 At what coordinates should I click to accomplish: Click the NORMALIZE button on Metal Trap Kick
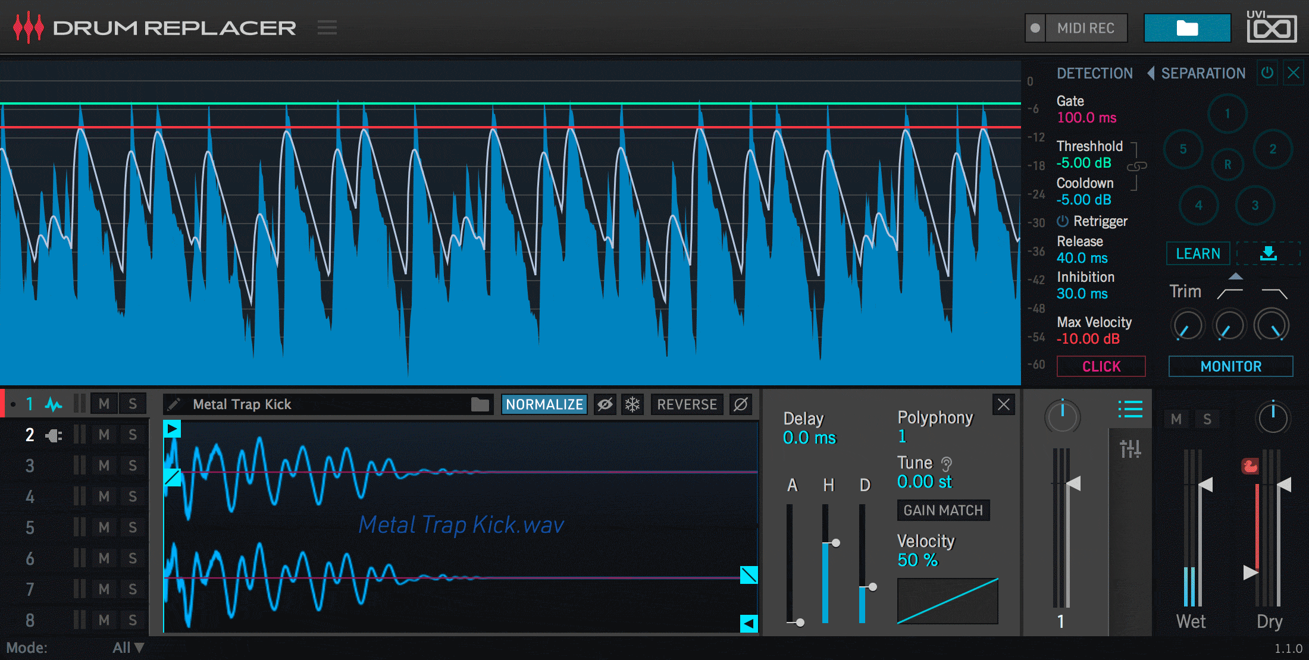pyautogui.click(x=541, y=404)
